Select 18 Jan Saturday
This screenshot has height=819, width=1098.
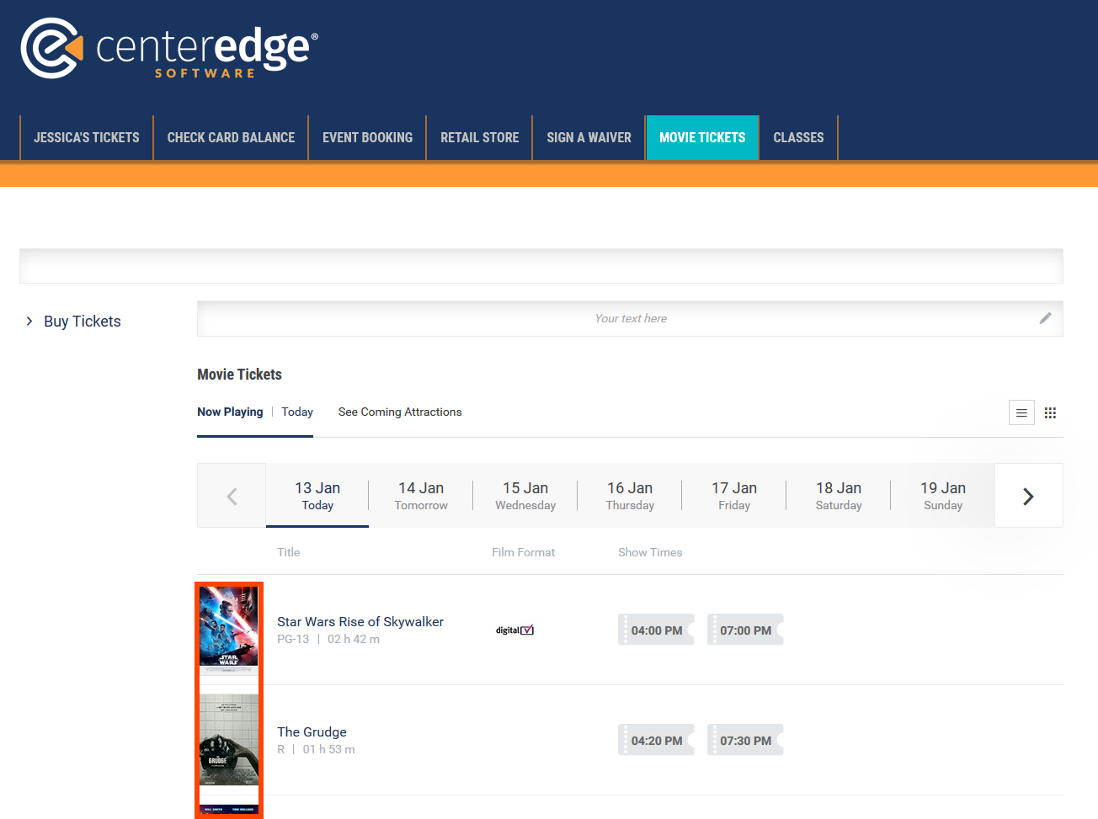tap(839, 496)
